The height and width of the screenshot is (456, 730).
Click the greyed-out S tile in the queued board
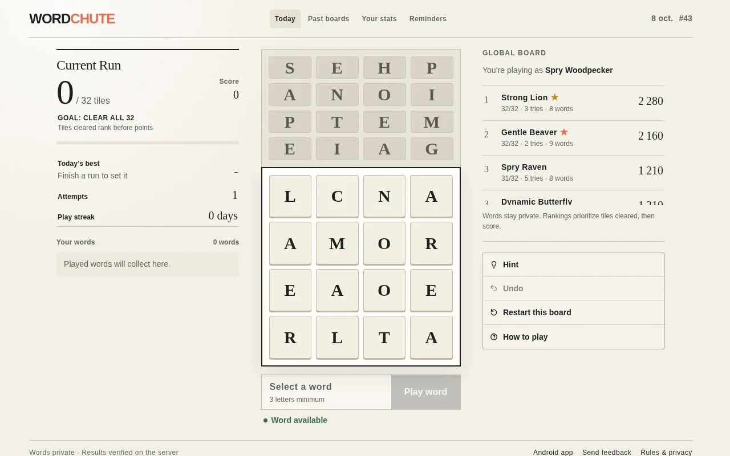tap(290, 68)
